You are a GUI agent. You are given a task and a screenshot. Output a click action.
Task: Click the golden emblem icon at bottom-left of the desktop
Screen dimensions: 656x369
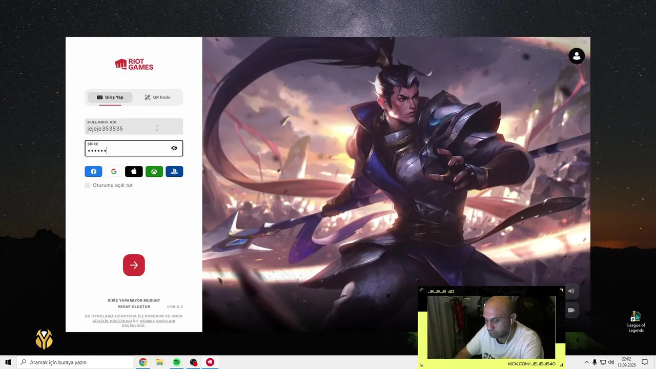(44, 339)
